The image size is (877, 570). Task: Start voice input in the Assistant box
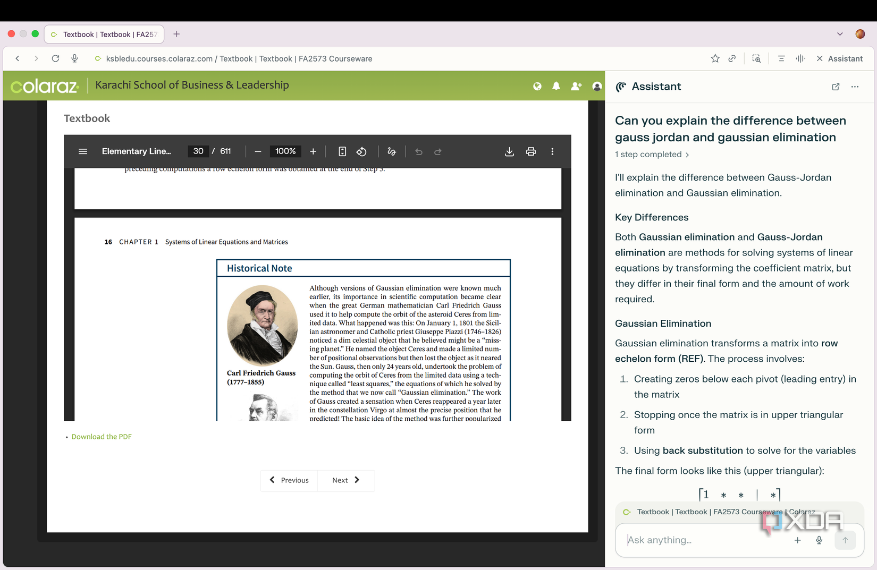coord(819,540)
